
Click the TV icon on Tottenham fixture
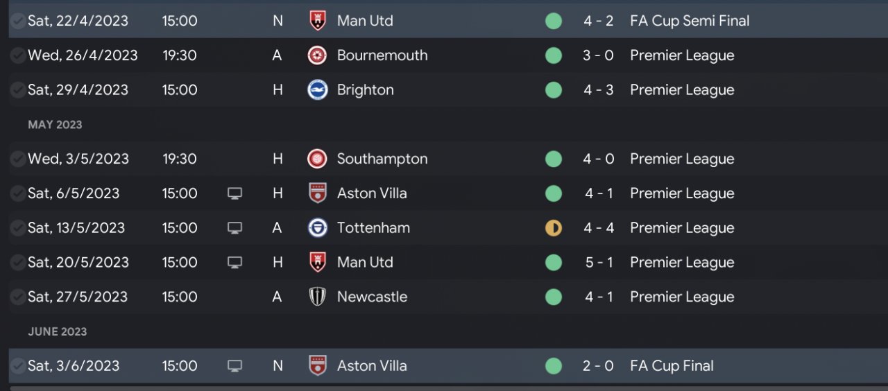point(234,228)
